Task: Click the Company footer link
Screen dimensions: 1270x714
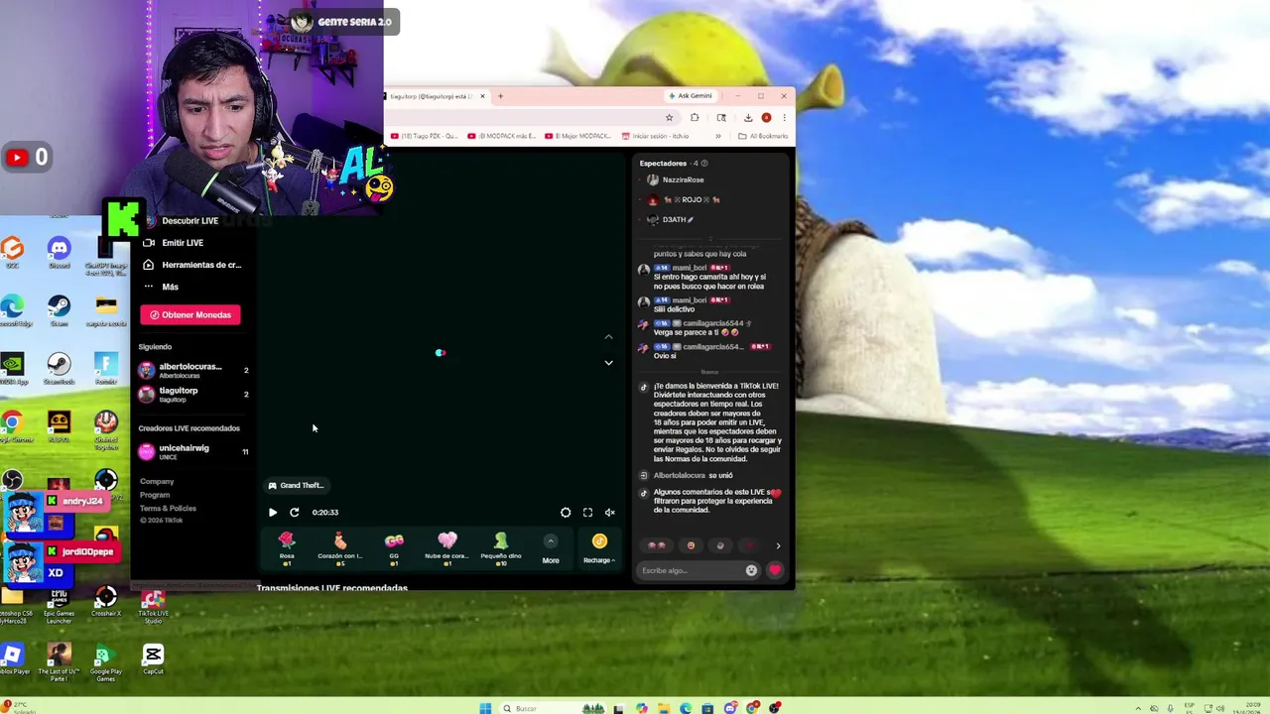Action: (157, 481)
